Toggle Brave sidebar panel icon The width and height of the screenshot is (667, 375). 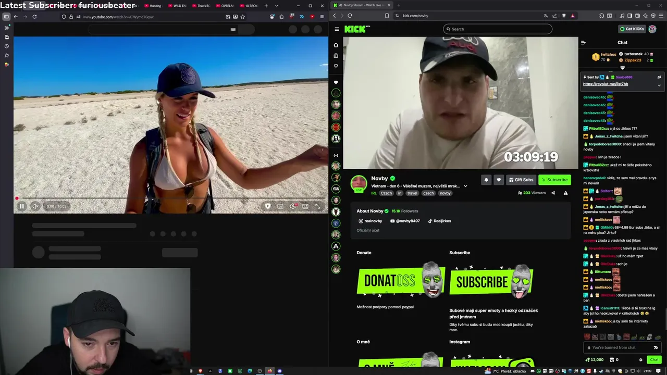tap(629, 16)
